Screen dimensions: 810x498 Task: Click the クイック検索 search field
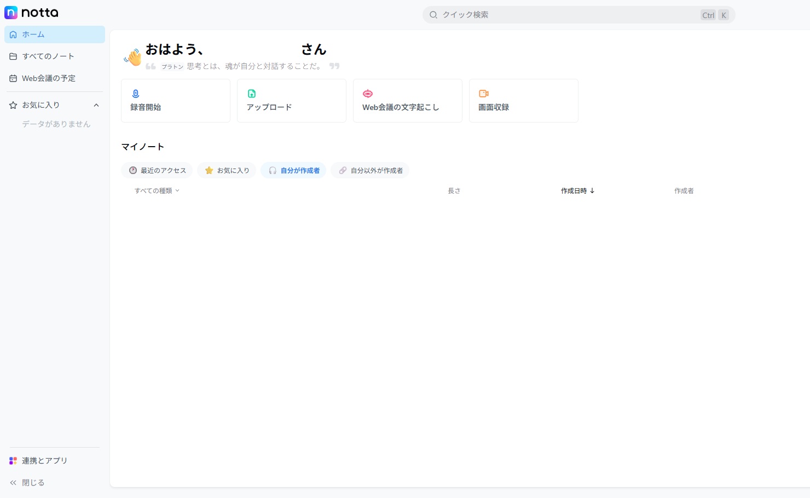click(569, 15)
